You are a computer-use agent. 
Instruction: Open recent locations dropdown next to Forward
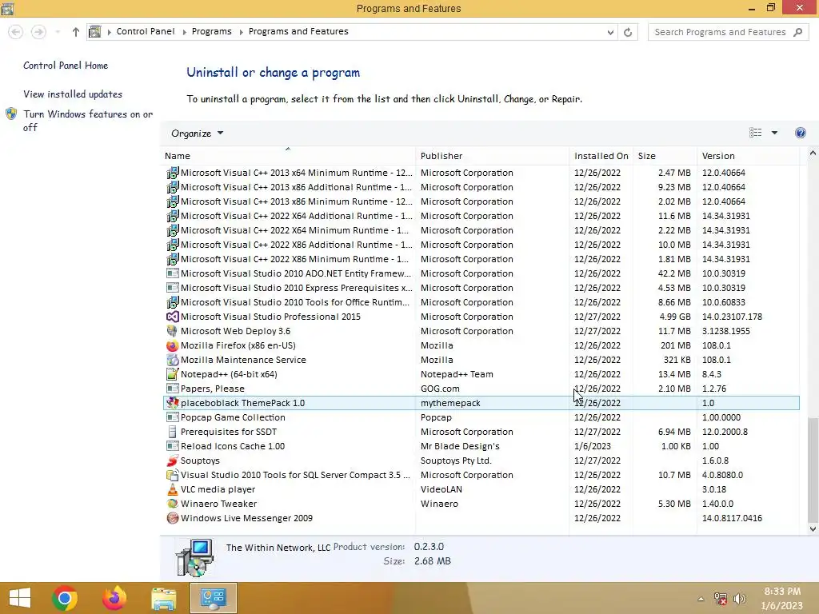[58, 32]
